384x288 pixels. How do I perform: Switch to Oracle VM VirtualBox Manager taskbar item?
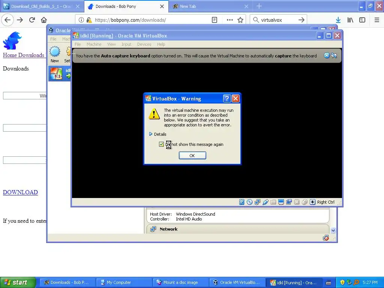(x=237, y=282)
